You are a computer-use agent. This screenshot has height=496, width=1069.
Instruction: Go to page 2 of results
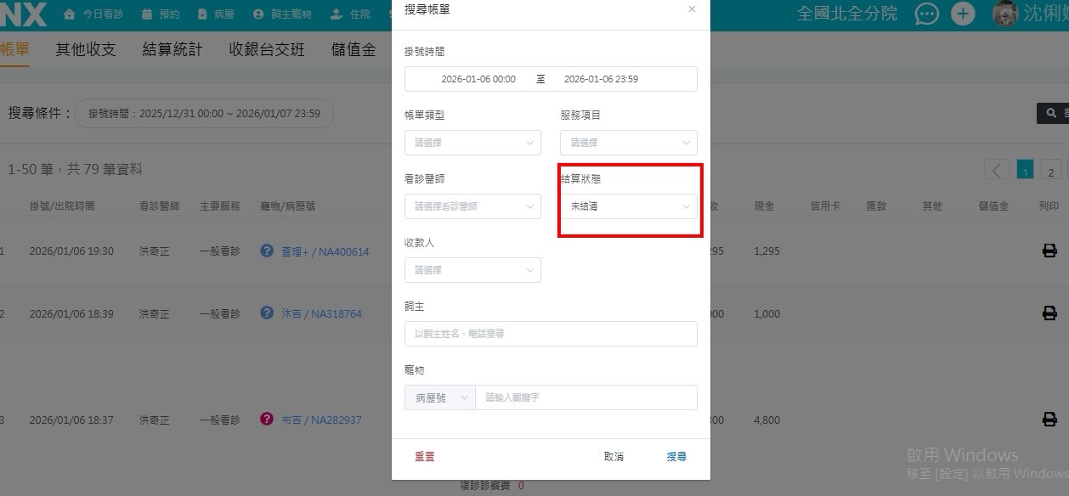tap(1050, 170)
